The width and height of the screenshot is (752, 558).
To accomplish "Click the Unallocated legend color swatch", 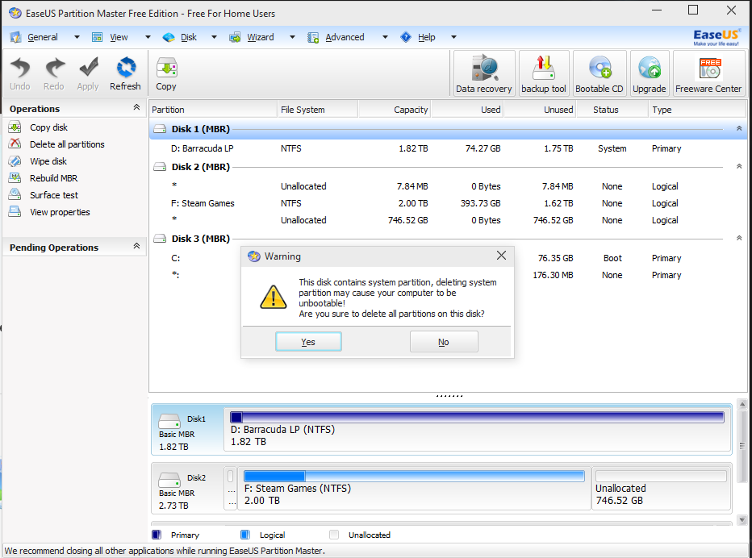I will click(334, 535).
